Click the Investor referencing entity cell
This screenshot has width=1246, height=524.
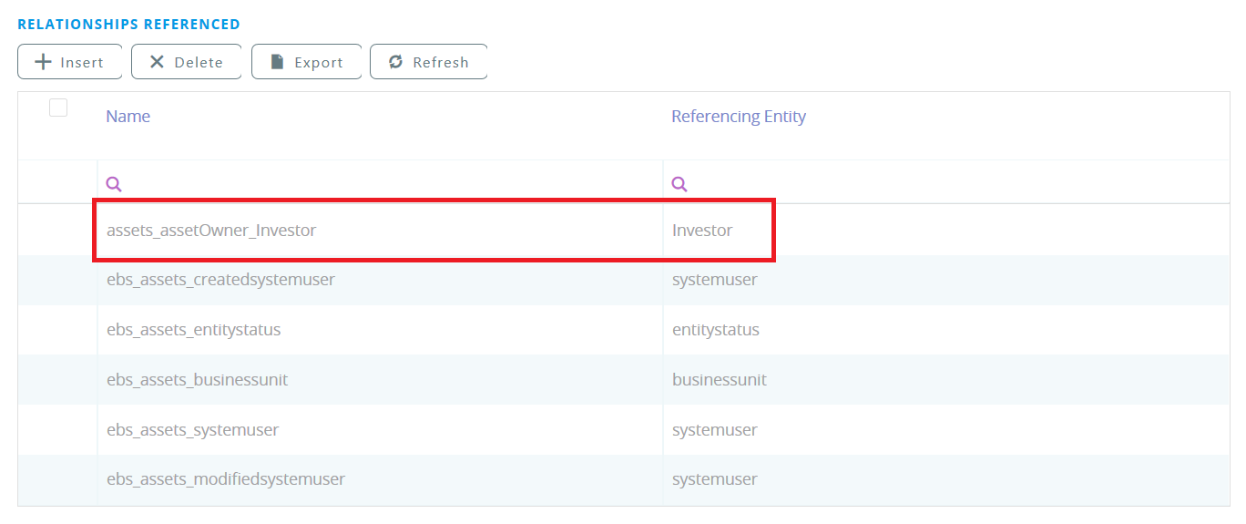point(702,231)
